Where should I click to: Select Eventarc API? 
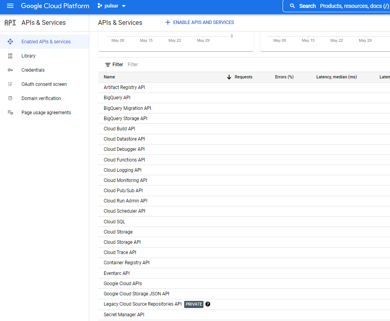coord(244,273)
